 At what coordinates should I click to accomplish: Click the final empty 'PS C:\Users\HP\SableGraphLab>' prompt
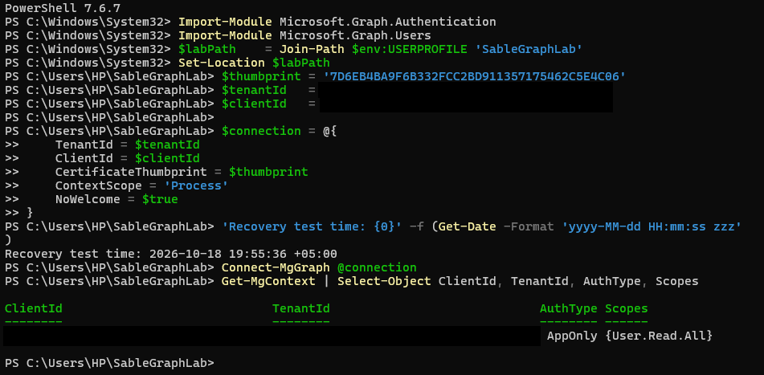pos(109,363)
